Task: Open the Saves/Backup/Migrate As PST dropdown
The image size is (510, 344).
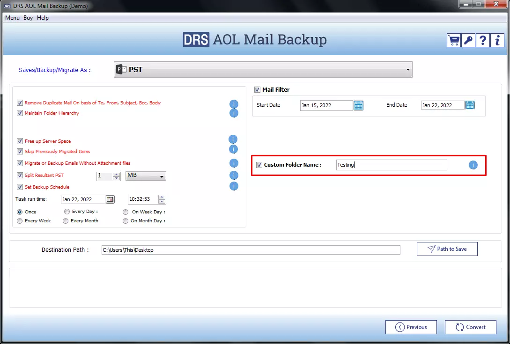Action: [263, 70]
